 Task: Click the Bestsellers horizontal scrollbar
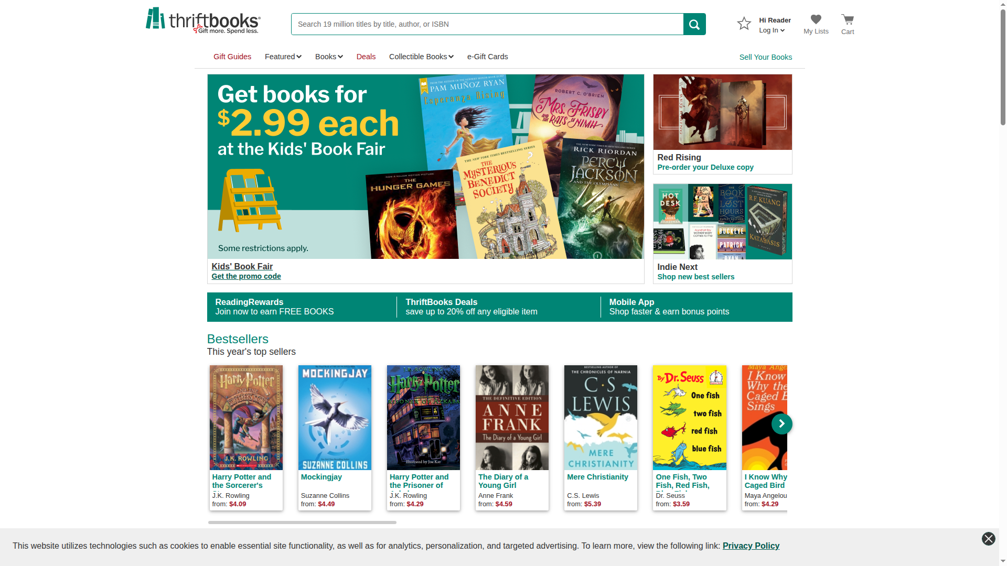[302, 523]
